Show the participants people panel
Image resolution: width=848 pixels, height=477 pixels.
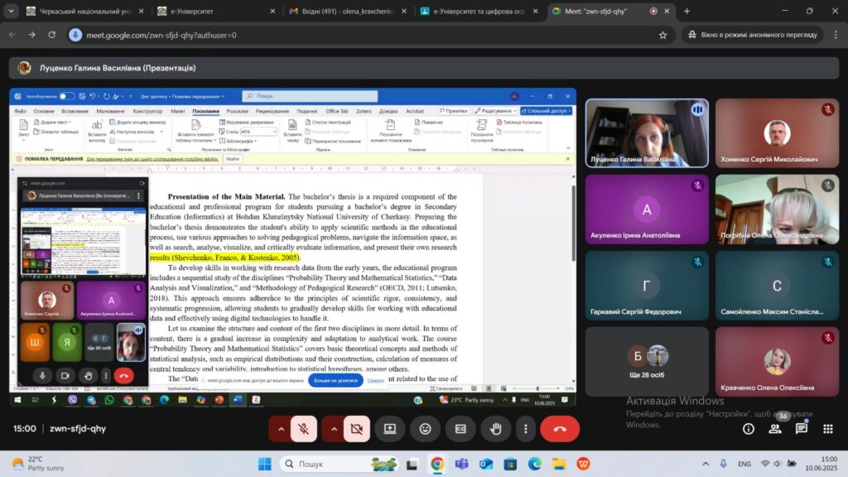click(x=775, y=429)
